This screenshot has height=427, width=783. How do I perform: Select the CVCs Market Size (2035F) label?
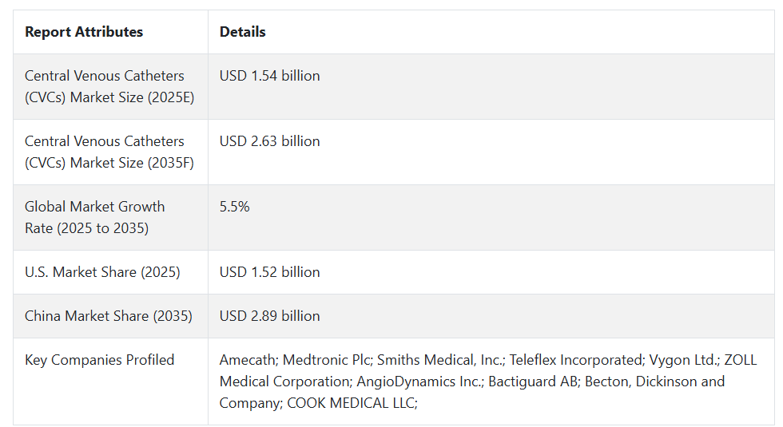(109, 152)
